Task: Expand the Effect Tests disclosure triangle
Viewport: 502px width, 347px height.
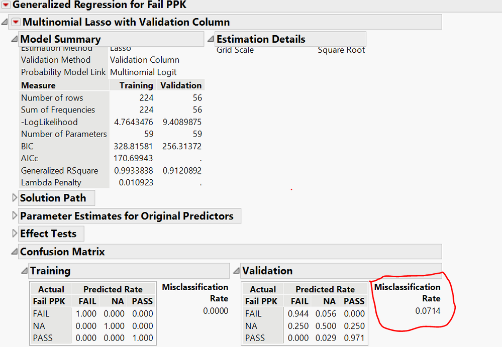Action: pyautogui.click(x=15, y=233)
